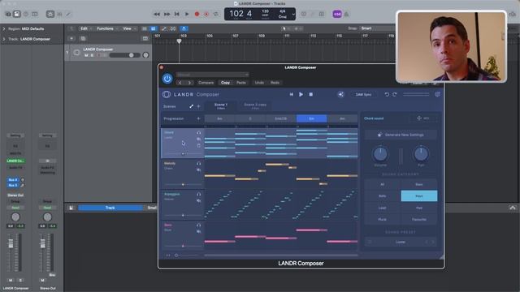Click Generate New Settings button
The width and height of the screenshot is (520, 292).
click(401, 135)
